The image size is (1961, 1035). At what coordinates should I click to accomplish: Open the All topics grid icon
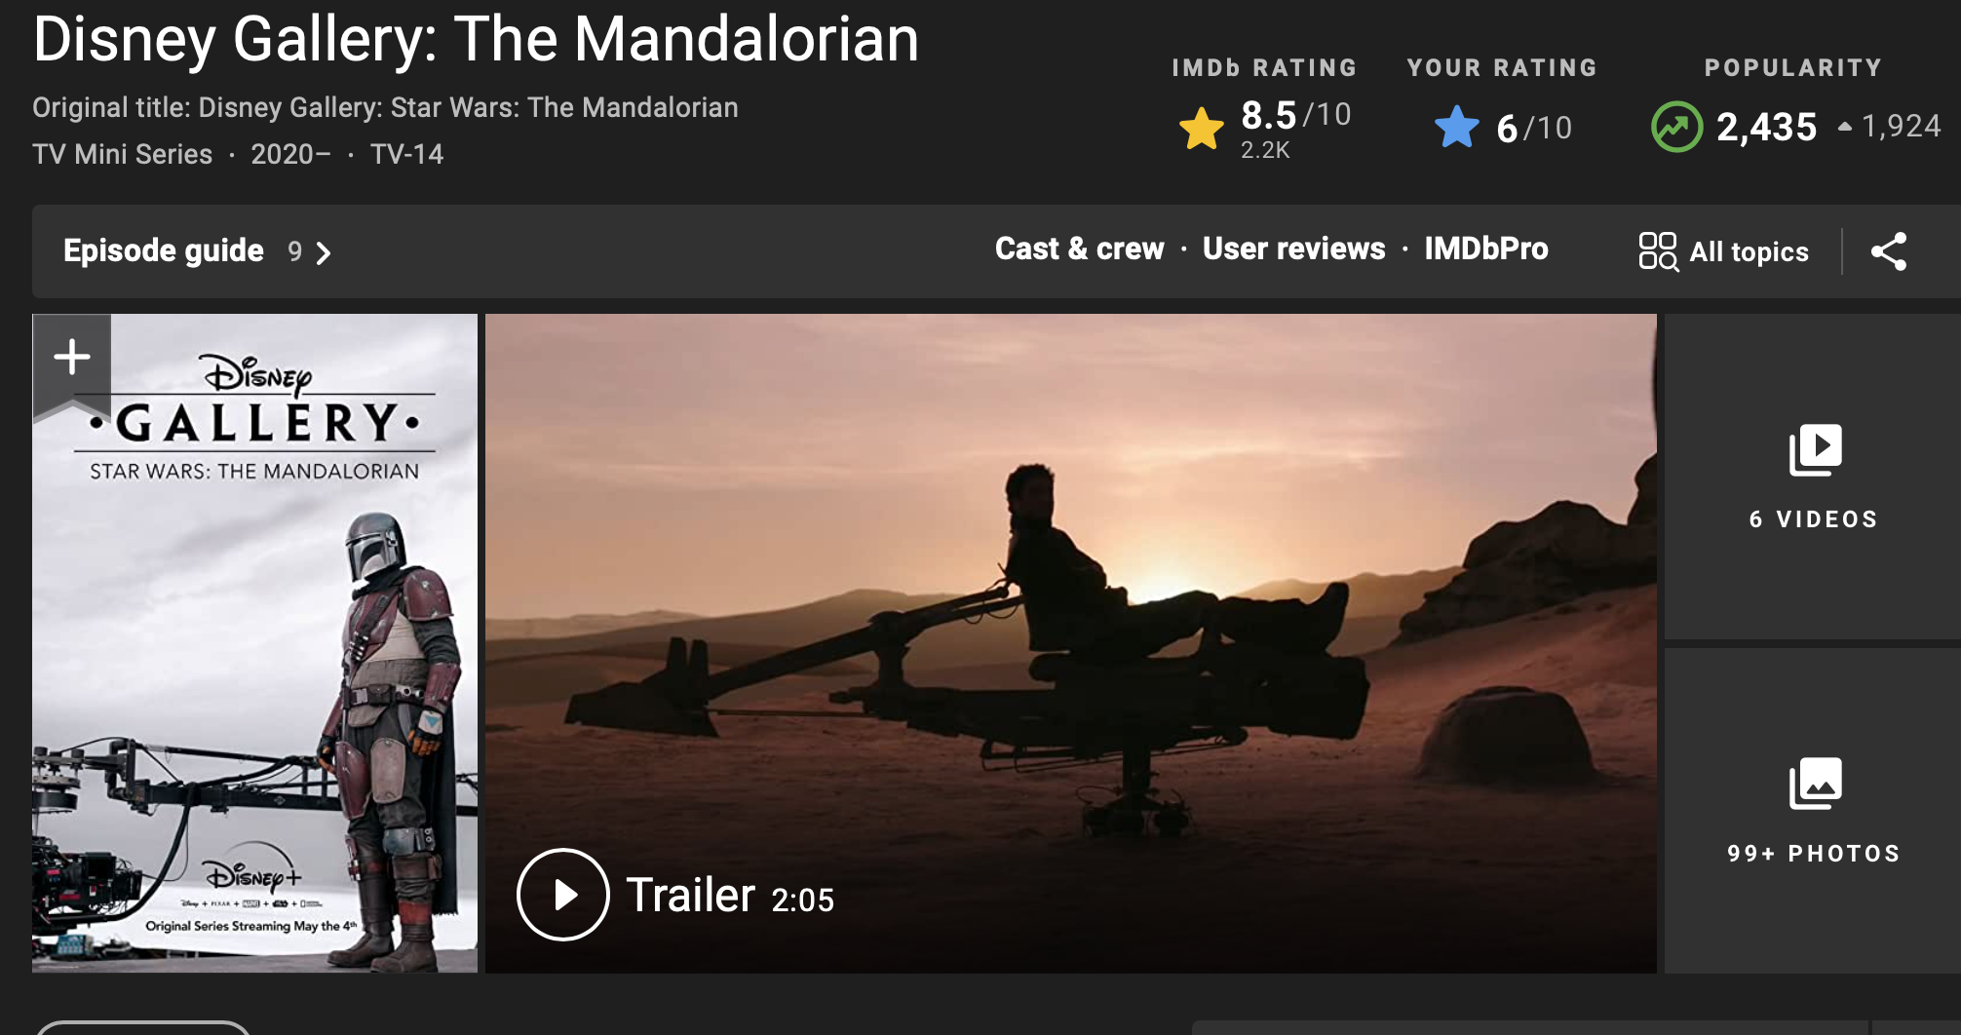[1658, 251]
